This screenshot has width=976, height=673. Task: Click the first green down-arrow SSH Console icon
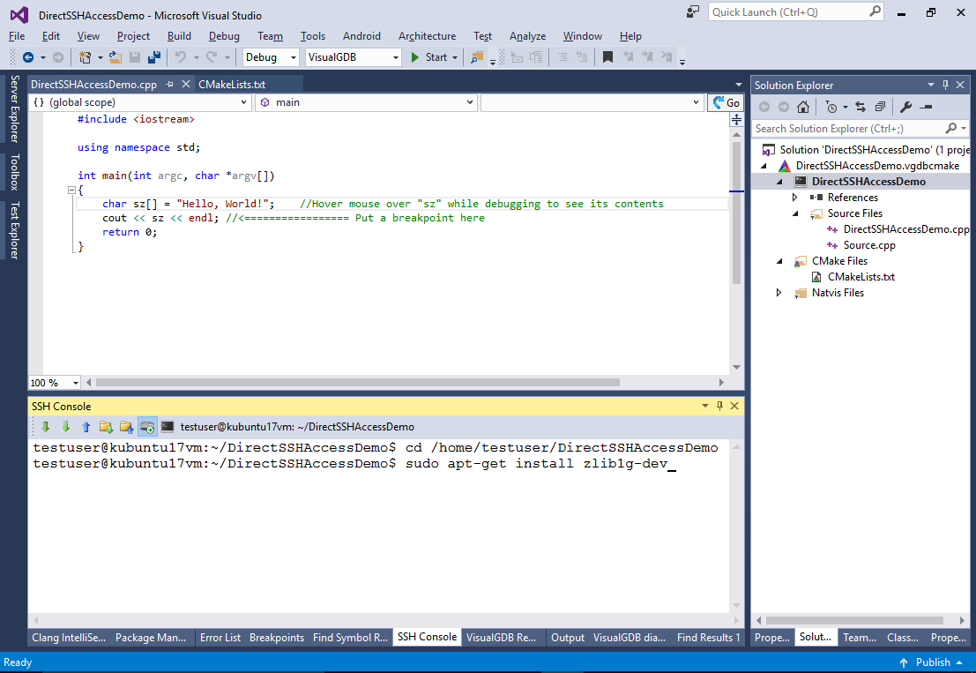[46, 426]
